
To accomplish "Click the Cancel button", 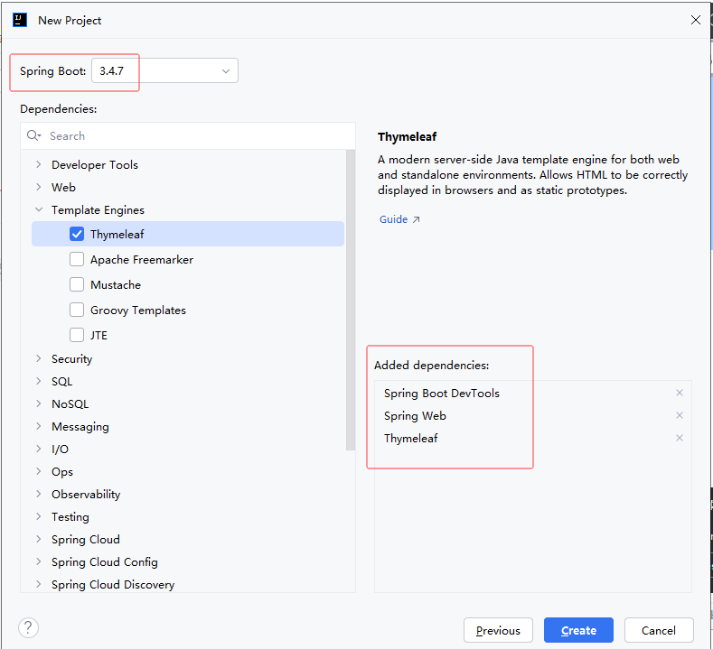I will (x=659, y=630).
